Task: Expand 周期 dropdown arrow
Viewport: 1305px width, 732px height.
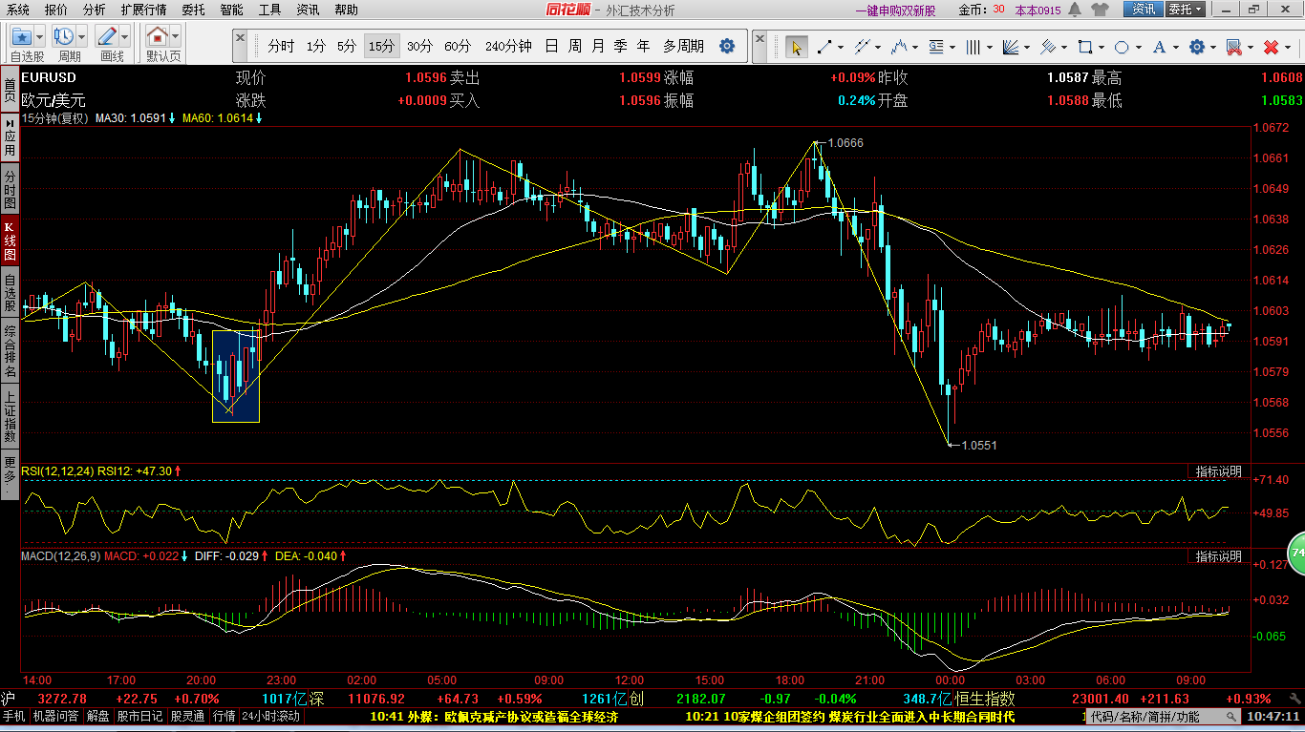Action: (x=81, y=36)
